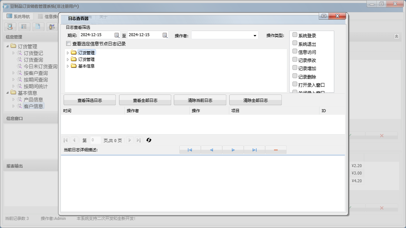This screenshot has height=228, width=406.
Task: Check the 记录增加 option
Action: point(295,68)
